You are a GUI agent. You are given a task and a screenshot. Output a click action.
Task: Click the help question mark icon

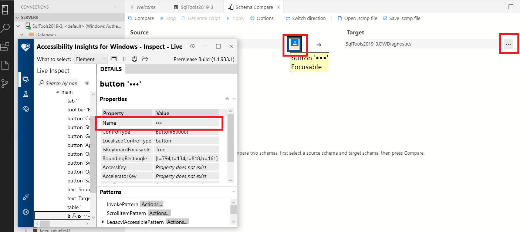point(192,46)
